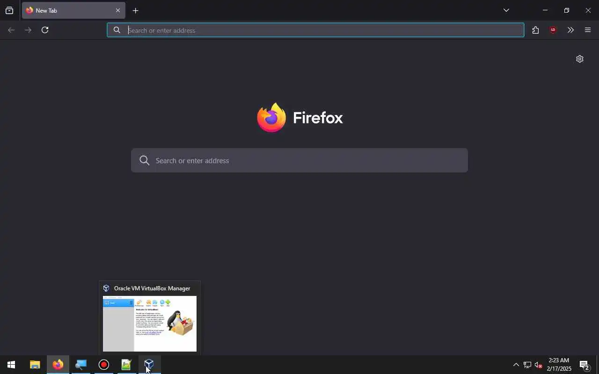
Task: Expand more tools overflow chevrons
Action: [570, 30]
